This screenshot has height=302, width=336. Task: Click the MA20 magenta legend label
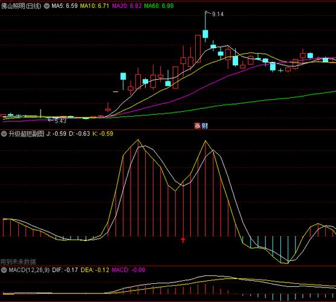127,6
